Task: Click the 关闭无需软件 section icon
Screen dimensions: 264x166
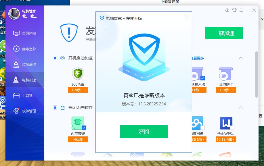Action: 63,108
